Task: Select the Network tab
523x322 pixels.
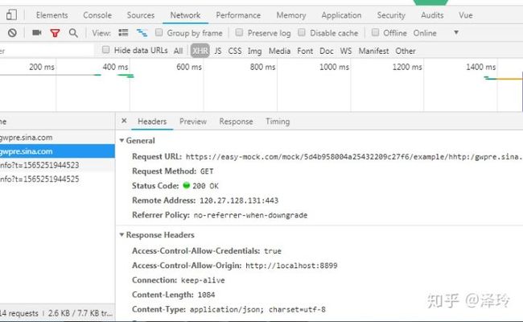Action: click(x=185, y=15)
